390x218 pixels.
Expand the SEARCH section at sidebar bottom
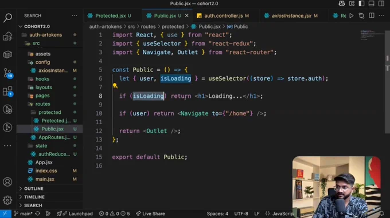coord(50,205)
